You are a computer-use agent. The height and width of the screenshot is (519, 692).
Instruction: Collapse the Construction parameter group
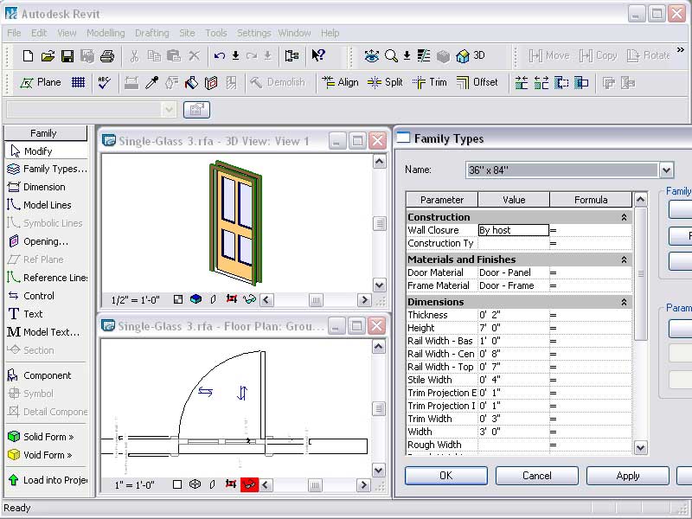pos(624,217)
